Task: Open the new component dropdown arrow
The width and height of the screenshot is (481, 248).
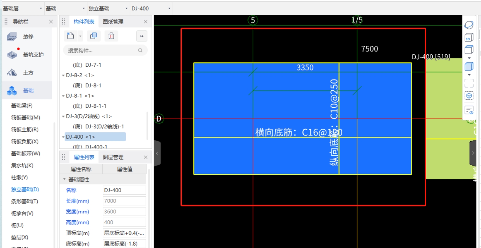Action: pyautogui.click(x=81, y=36)
